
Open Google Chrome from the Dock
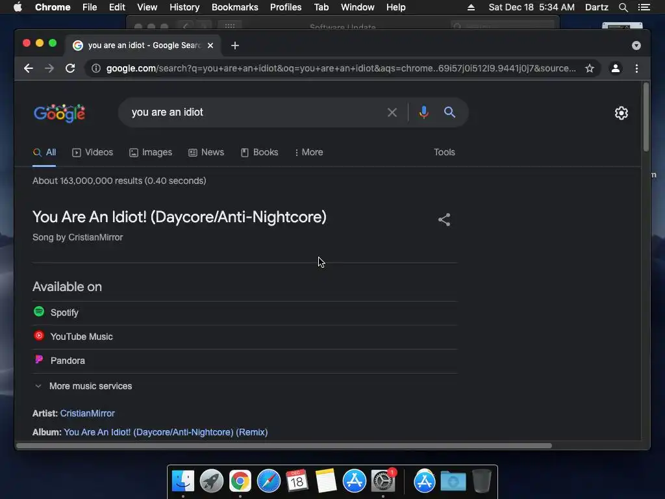click(x=240, y=481)
